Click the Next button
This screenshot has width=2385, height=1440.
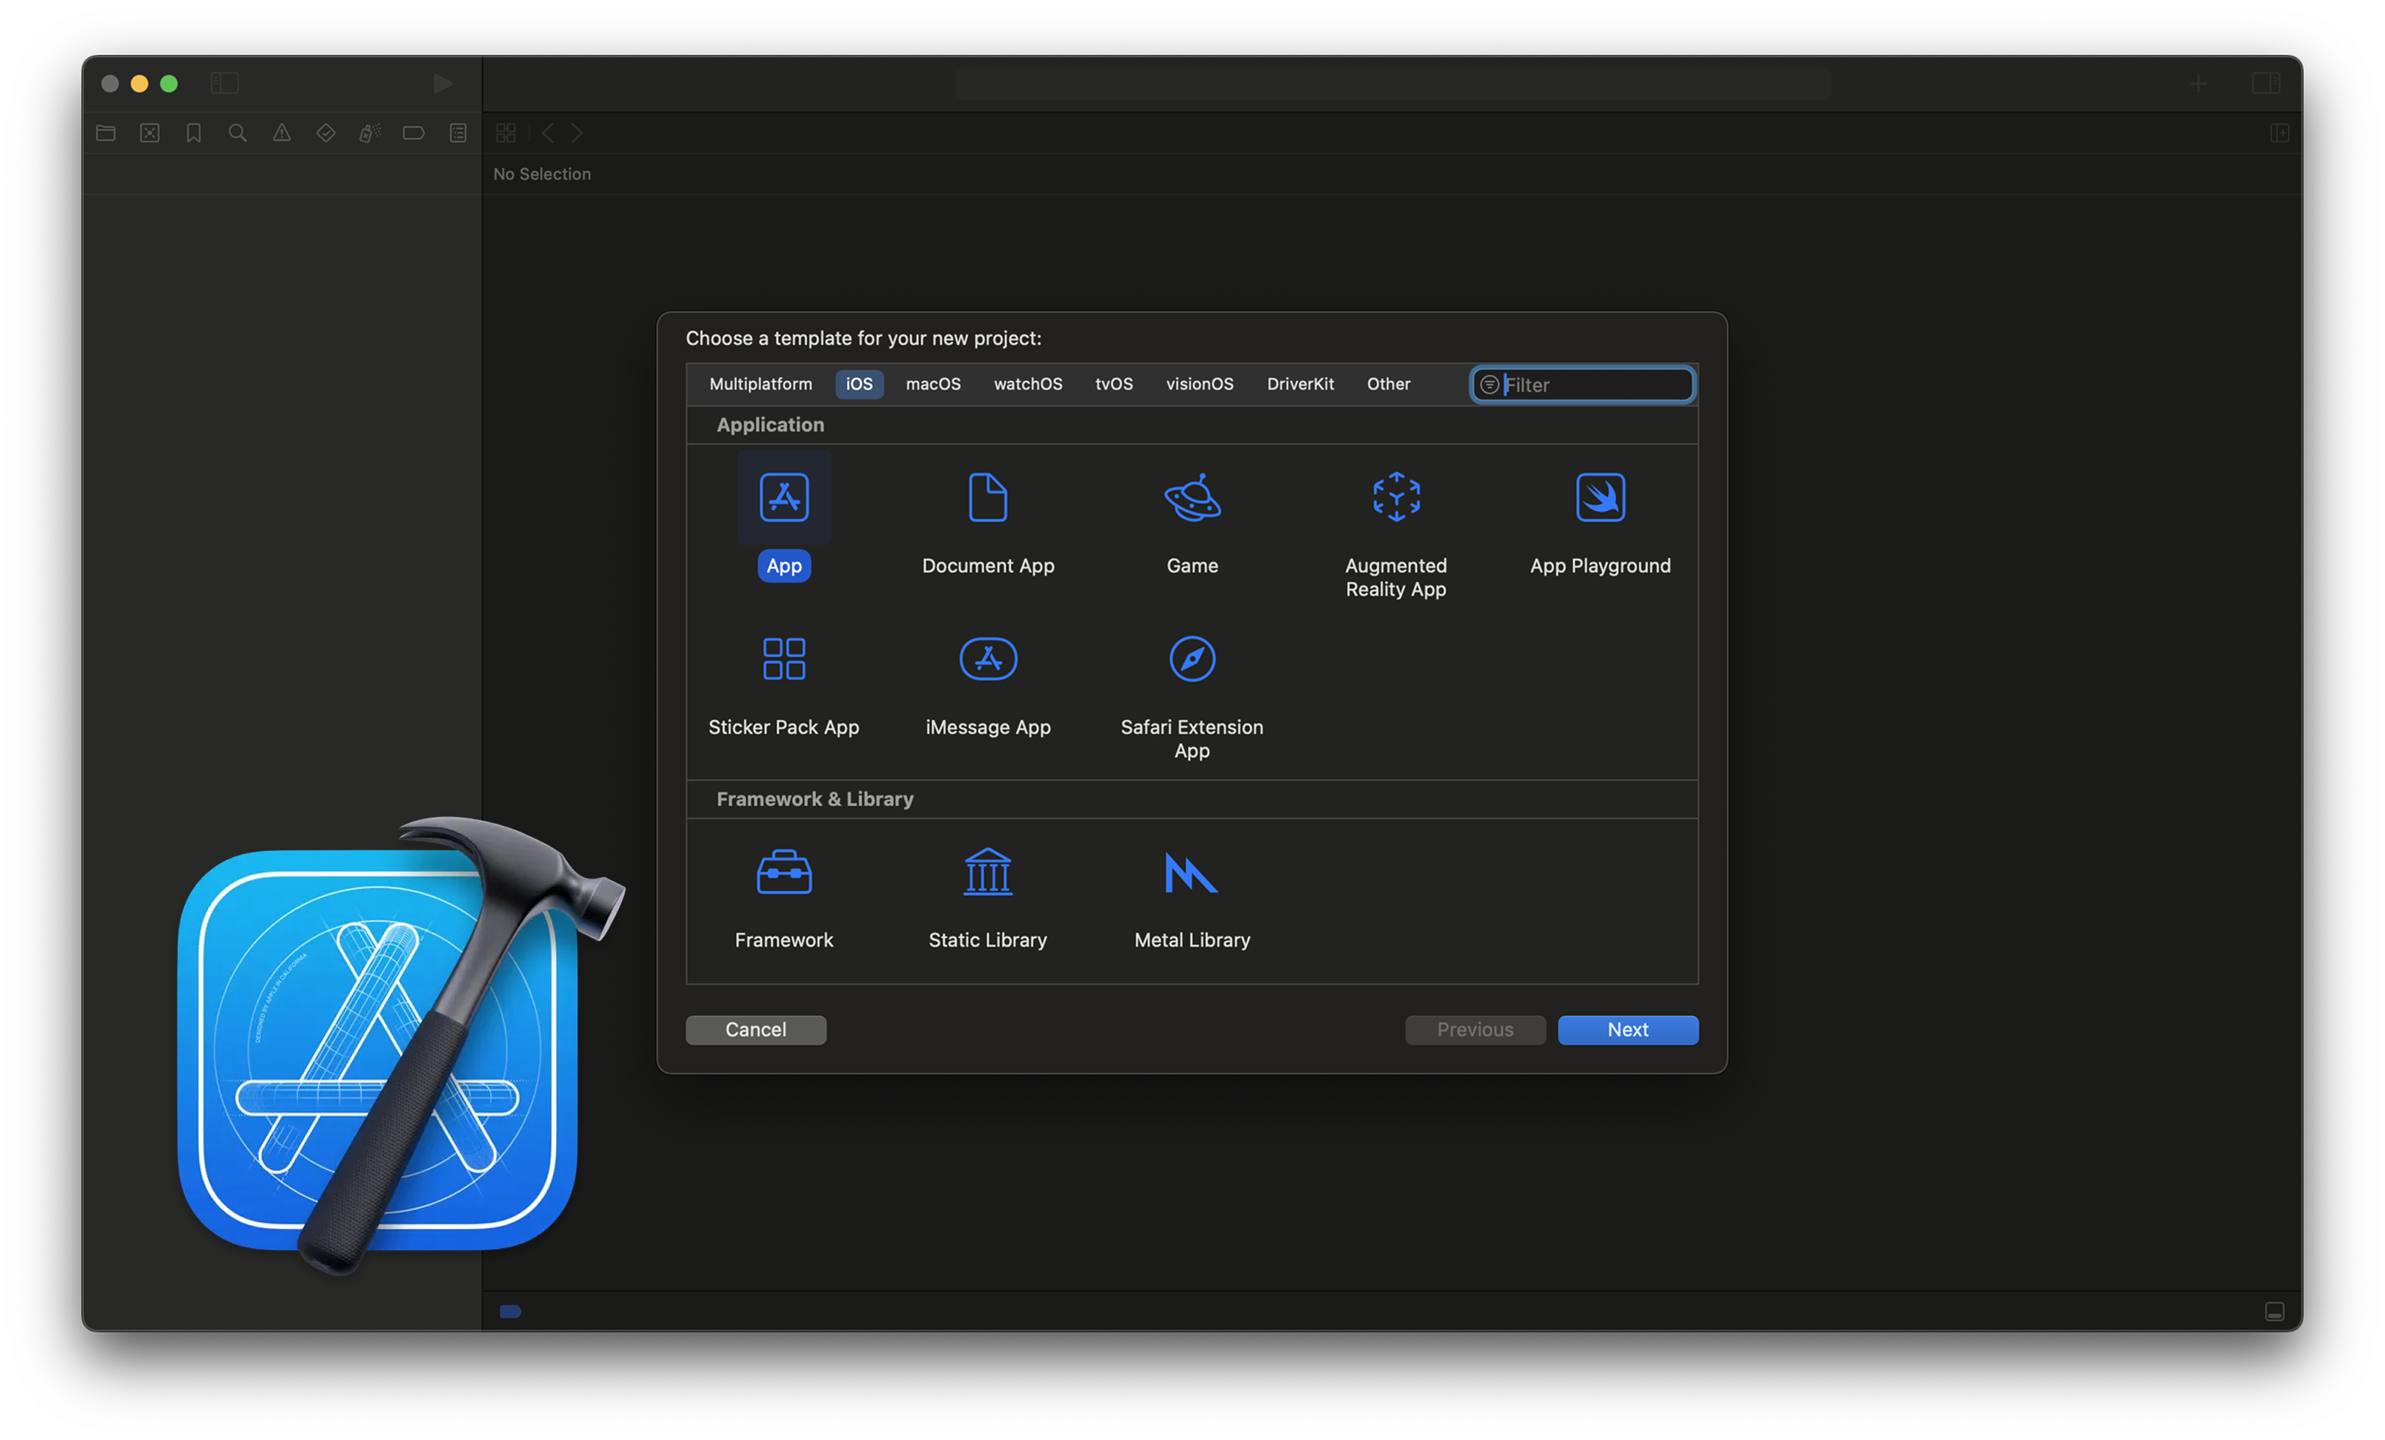point(1628,1029)
